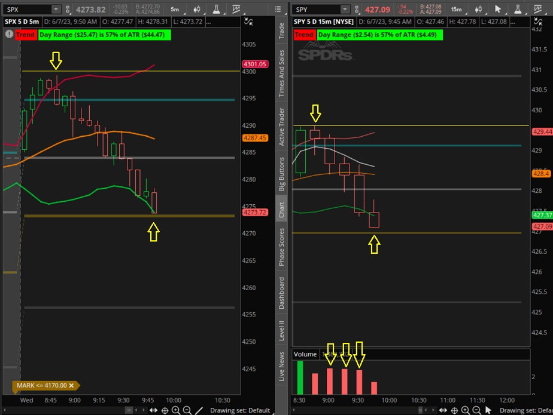Image resolution: width=553 pixels, height=415 pixels.
Task: Zoom out on the SPX chart
Action: tap(187, 410)
